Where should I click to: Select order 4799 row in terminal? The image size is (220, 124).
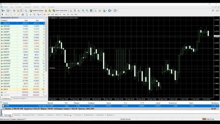[111, 106]
